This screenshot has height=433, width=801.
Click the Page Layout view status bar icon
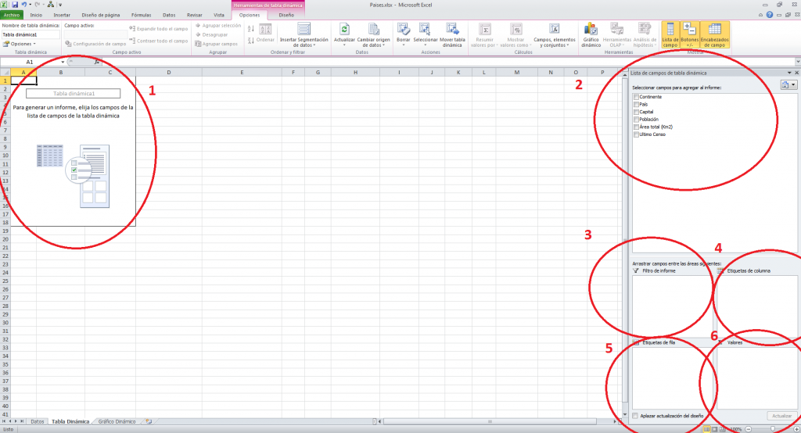coord(715,429)
